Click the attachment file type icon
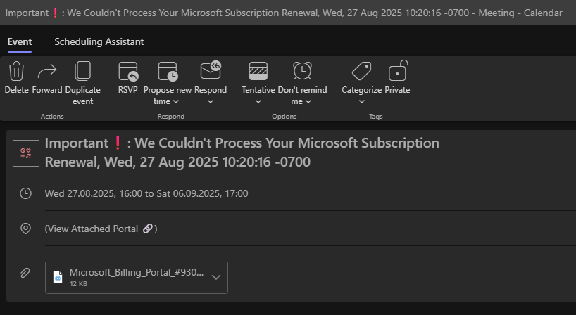Image resolution: width=576 pixels, height=315 pixels. coord(58,277)
